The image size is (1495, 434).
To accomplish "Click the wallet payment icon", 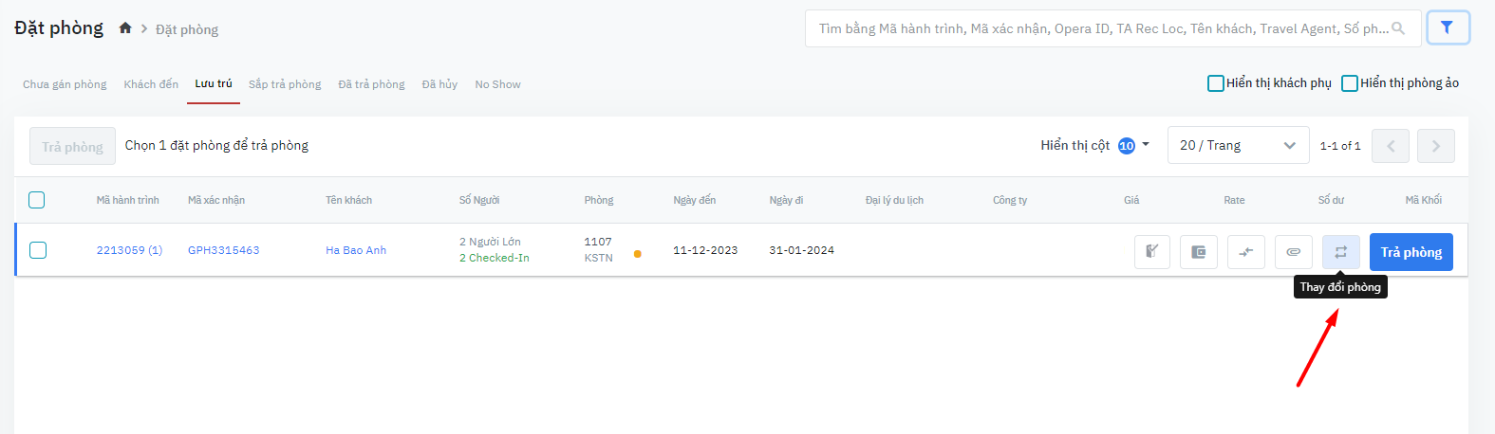I will 1198,252.
